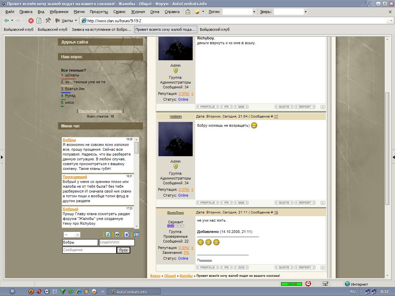
Task: Open the yellow orb dropdown arrow
Action: coord(203,12)
